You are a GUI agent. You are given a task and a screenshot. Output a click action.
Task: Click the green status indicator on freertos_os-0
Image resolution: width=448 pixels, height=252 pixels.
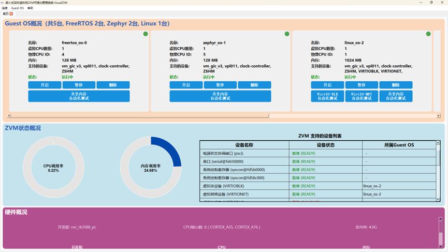coord(146,34)
